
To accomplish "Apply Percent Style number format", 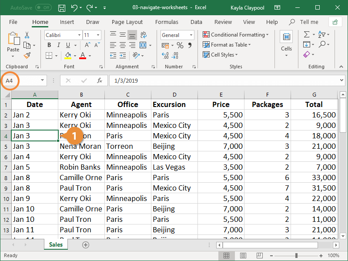I will coord(180,45).
